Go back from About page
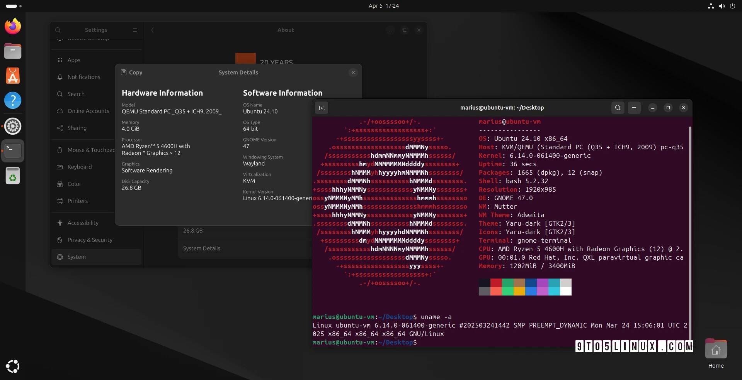 [x=152, y=30]
